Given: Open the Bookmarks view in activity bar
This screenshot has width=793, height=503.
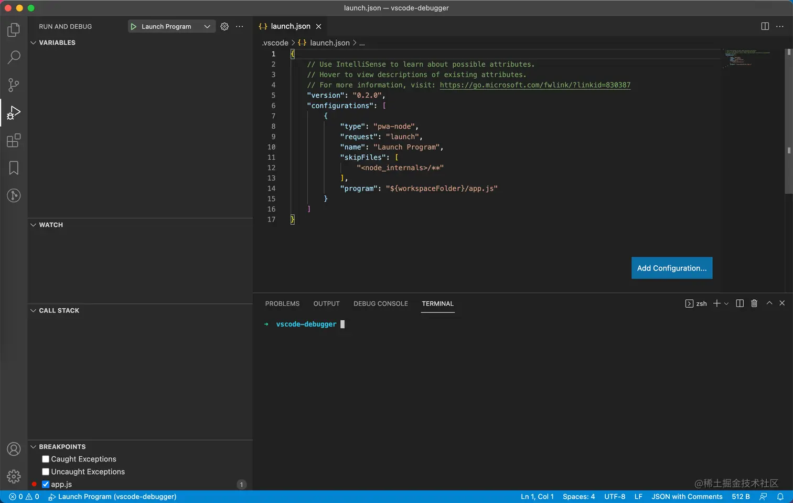Looking at the screenshot, I should point(14,168).
